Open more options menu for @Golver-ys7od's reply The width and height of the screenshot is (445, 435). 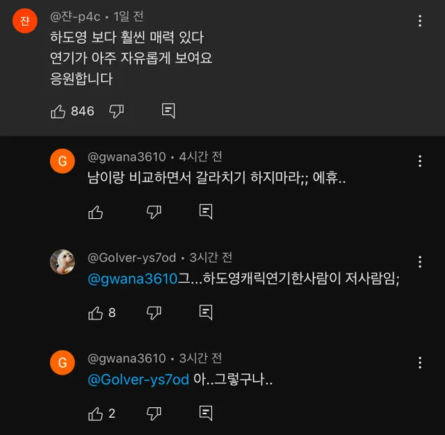tap(420, 262)
